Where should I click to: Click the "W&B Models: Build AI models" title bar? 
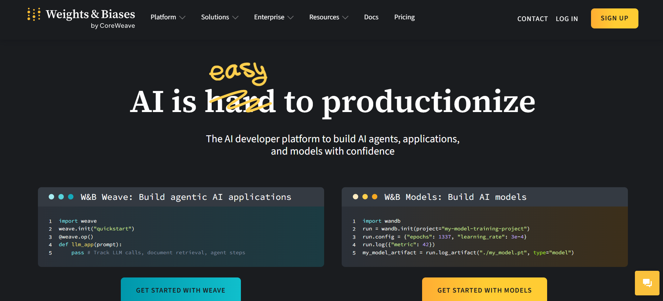[455, 197]
